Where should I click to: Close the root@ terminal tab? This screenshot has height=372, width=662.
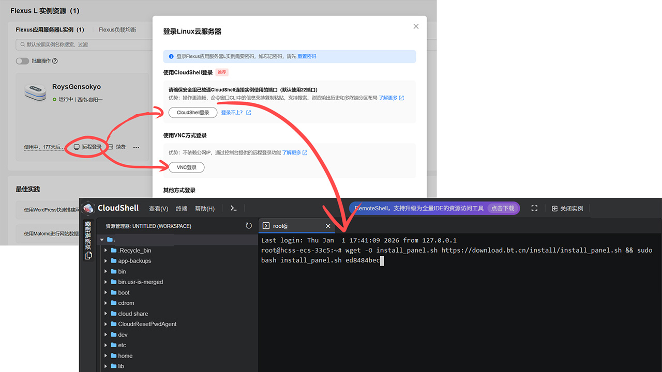coord(328,226)
